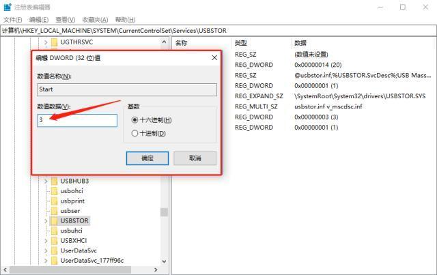
Task: Click the tree horizontal scrollbar thumb
Action: (70, 270)
